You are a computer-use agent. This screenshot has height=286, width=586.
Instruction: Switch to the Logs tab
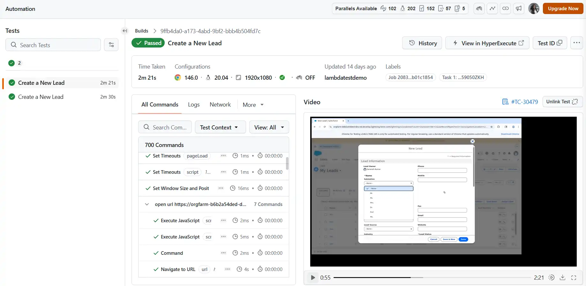194,105
